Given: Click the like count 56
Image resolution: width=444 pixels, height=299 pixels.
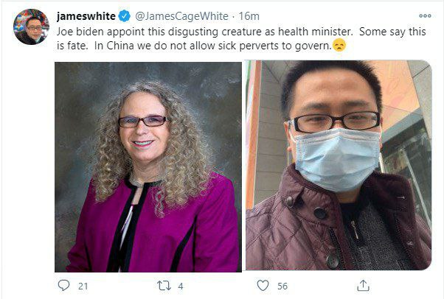Looking at the screenshot, I should click(282, 286).
